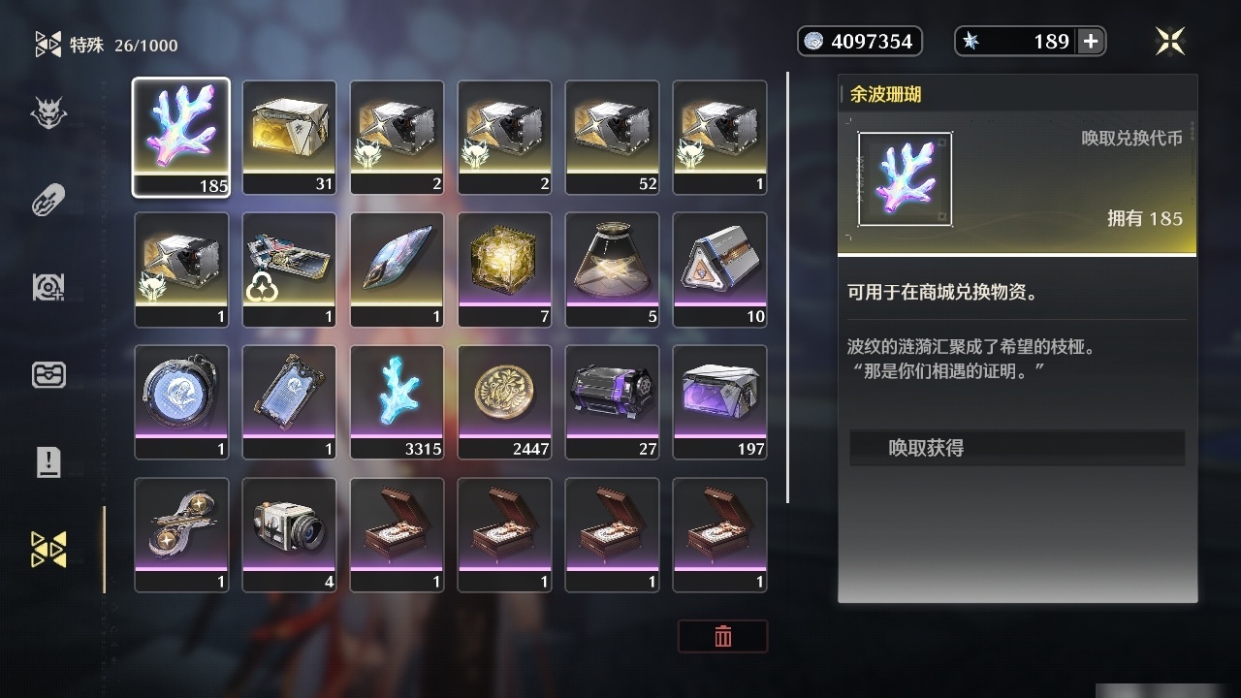
Task: Select the gold coin item with 2447
Action: pyautogui.click(x=504, y=401)
